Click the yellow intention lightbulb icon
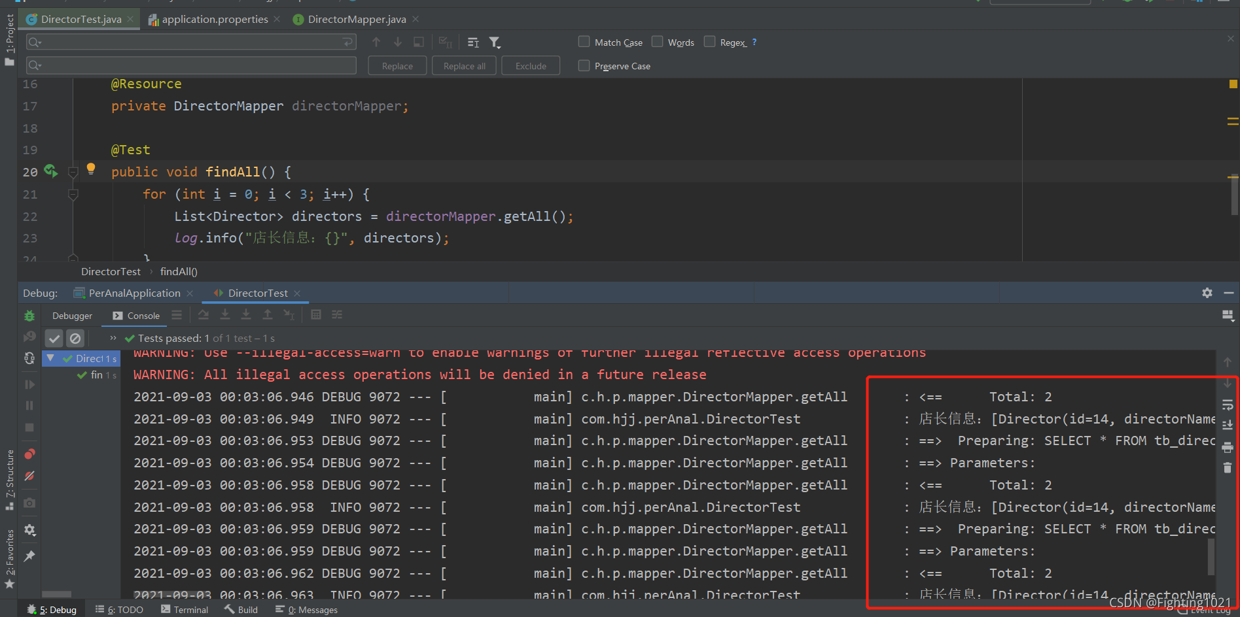 coord(91,169)
